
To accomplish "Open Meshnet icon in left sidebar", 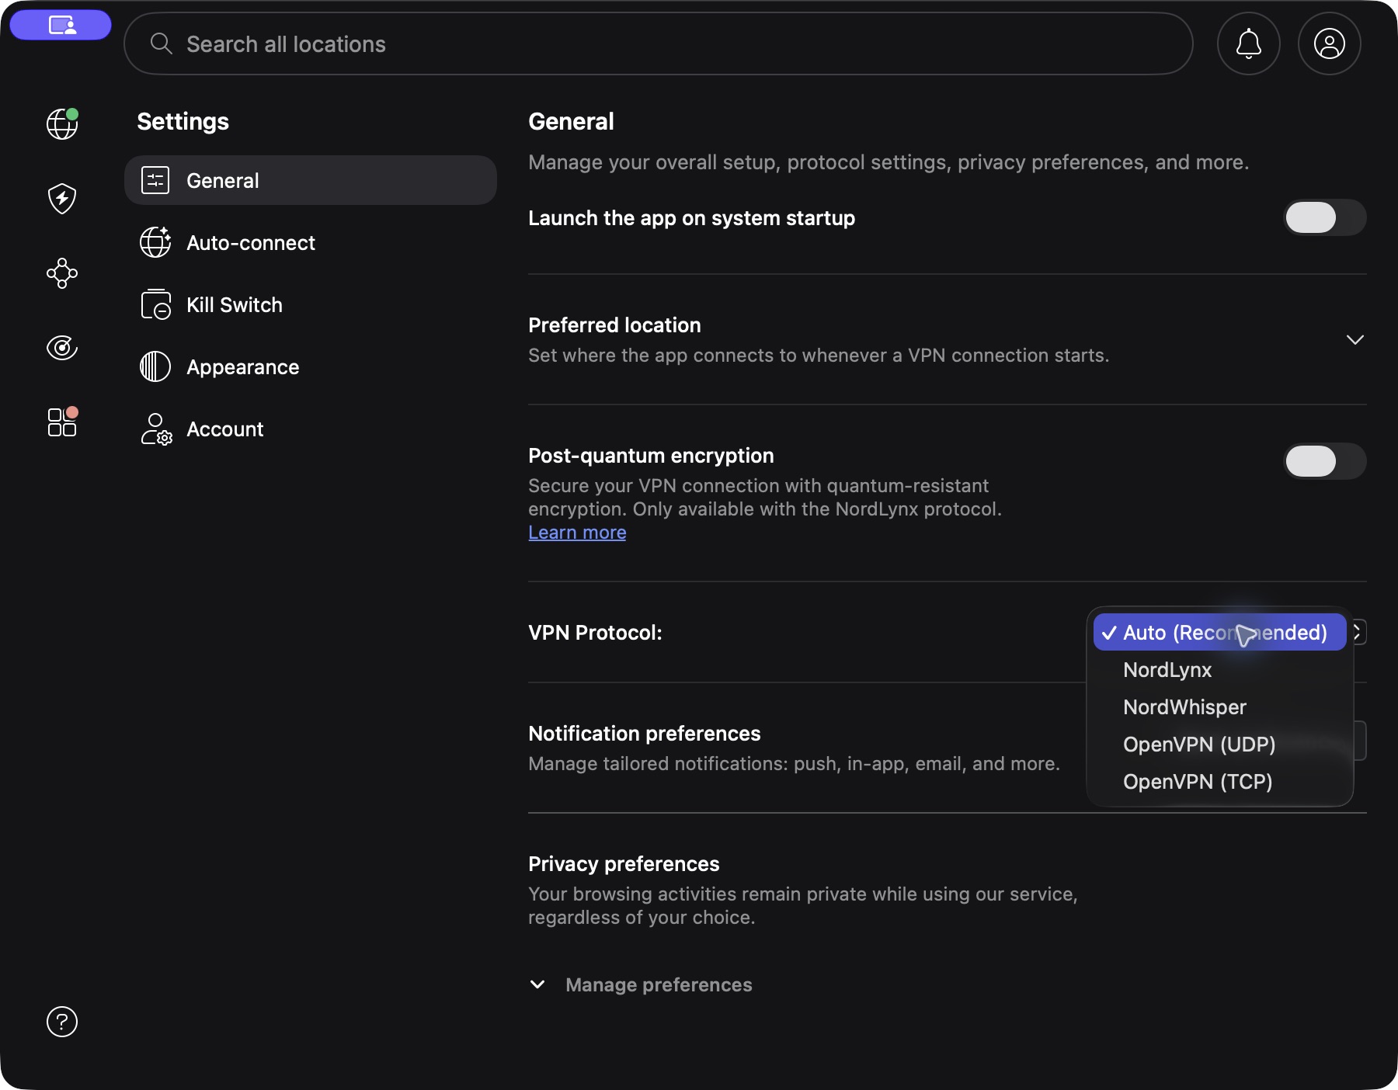I will pyautogui.click(x=62, y=273).
